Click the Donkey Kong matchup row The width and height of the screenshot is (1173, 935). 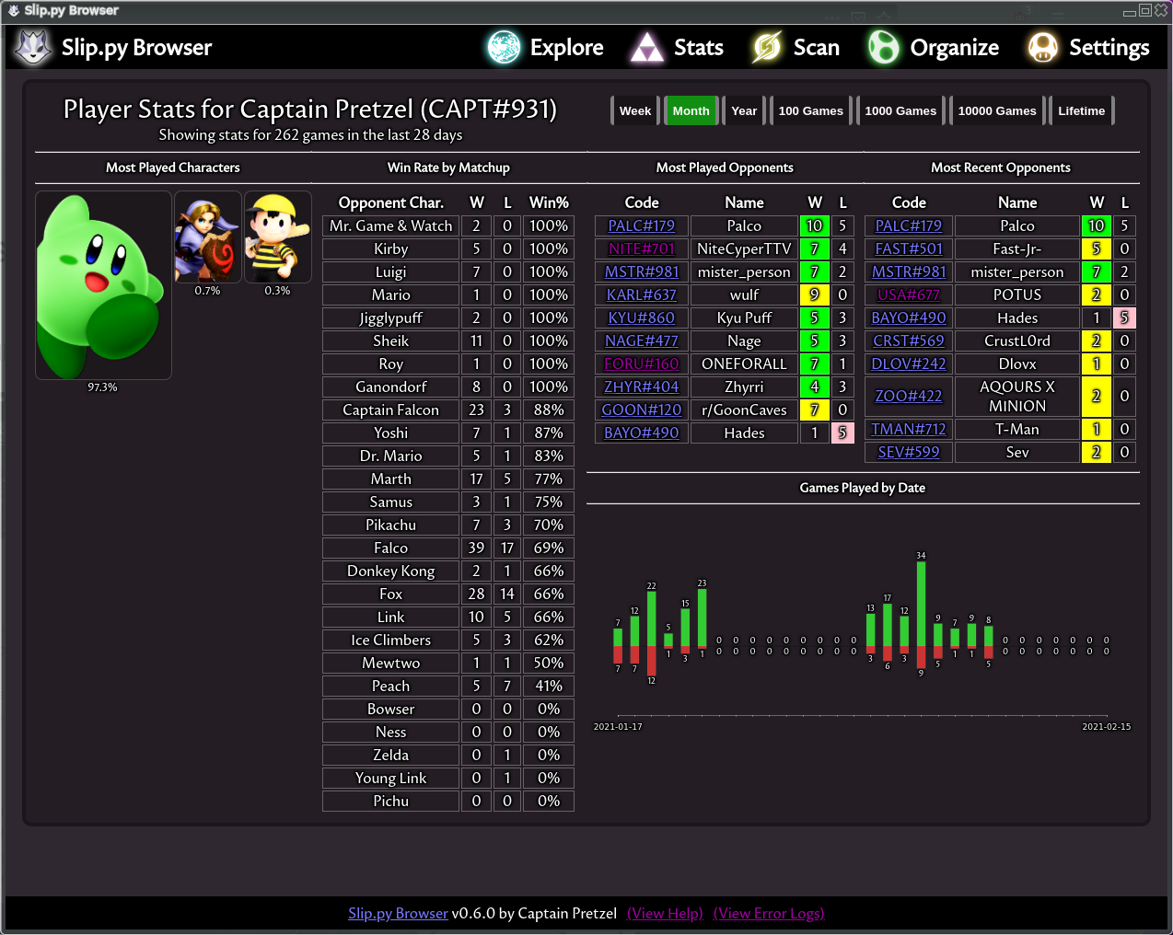pos(448,571)
